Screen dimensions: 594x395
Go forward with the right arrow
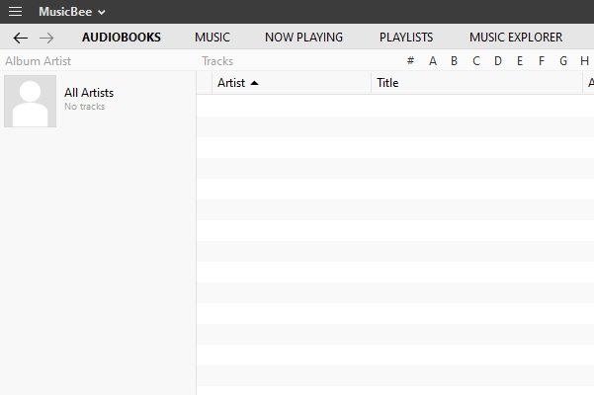46,38
